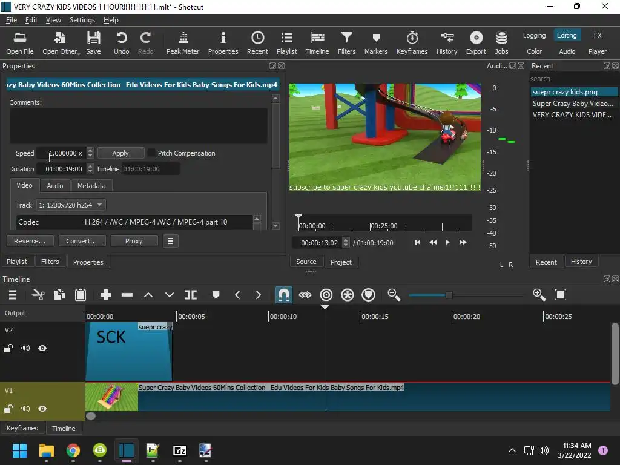Open the Recent panel via clock icon

pos(257,43)
